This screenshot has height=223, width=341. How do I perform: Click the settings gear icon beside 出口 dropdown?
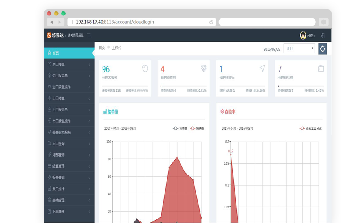pyautogui.click(x=323, y=49)
